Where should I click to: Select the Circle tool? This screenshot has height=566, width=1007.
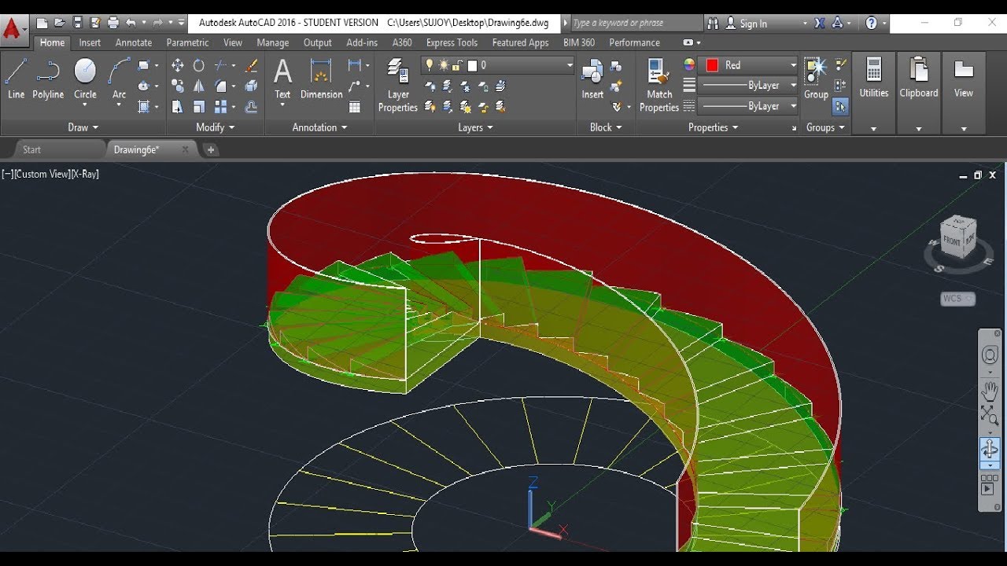point(85,79)
